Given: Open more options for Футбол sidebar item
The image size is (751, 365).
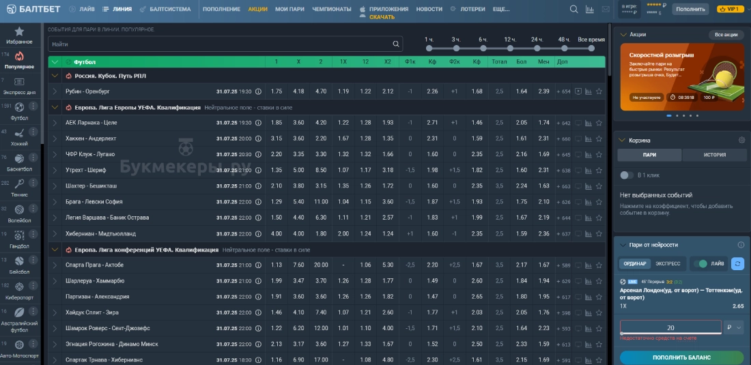Looking at the screenshot, I should (x=33, y=106).
